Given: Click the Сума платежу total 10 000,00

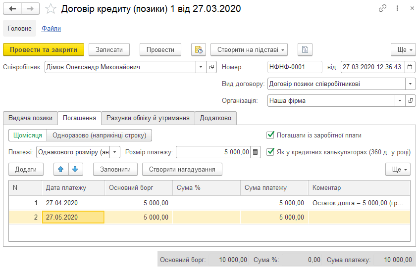Looking at the screenshot, I should click(x=394, y=260).
